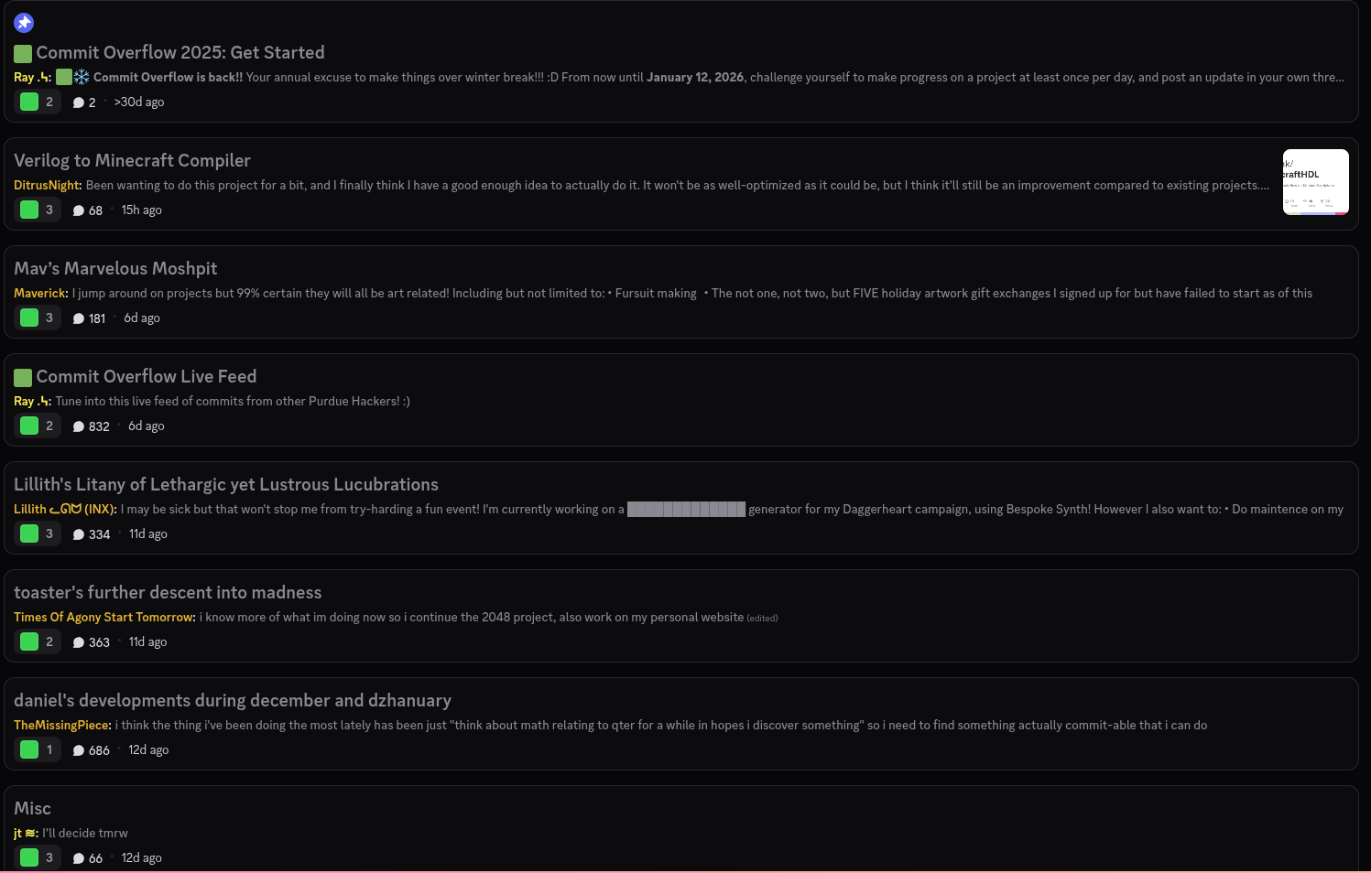
Task: Click the comment bubble on Commit Overflow 2025: Get Started
Action: pos(78,102)
